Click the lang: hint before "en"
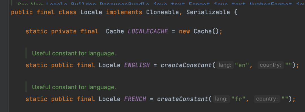The image size is (305, 112). pyautogui.click(x=225, y=65)
